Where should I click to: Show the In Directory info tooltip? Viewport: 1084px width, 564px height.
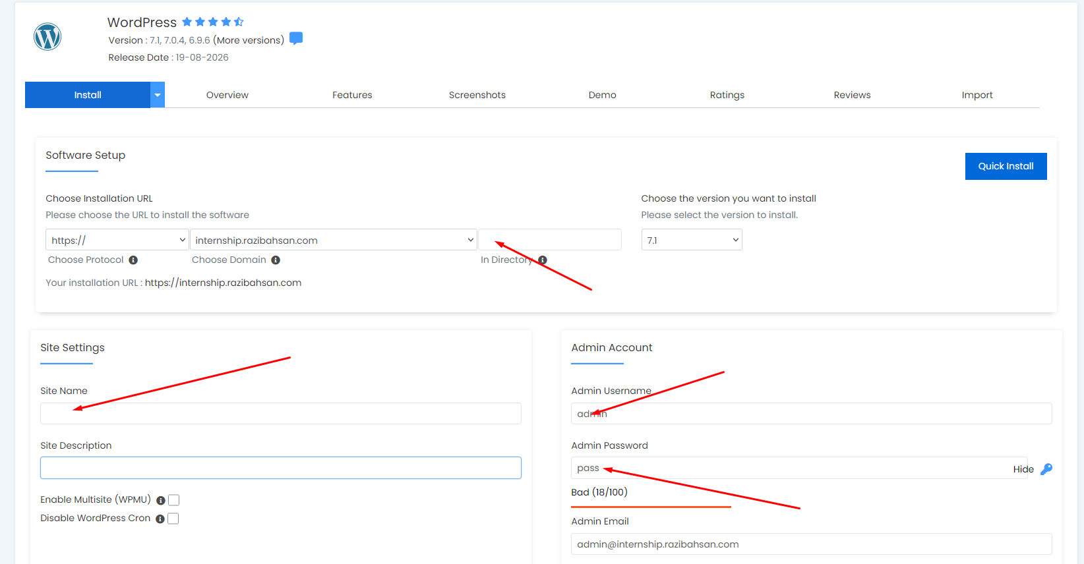pos(543,260)
